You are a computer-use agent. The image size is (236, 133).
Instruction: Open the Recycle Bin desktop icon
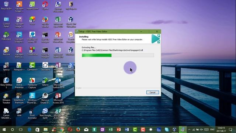(x=6, y=6)
